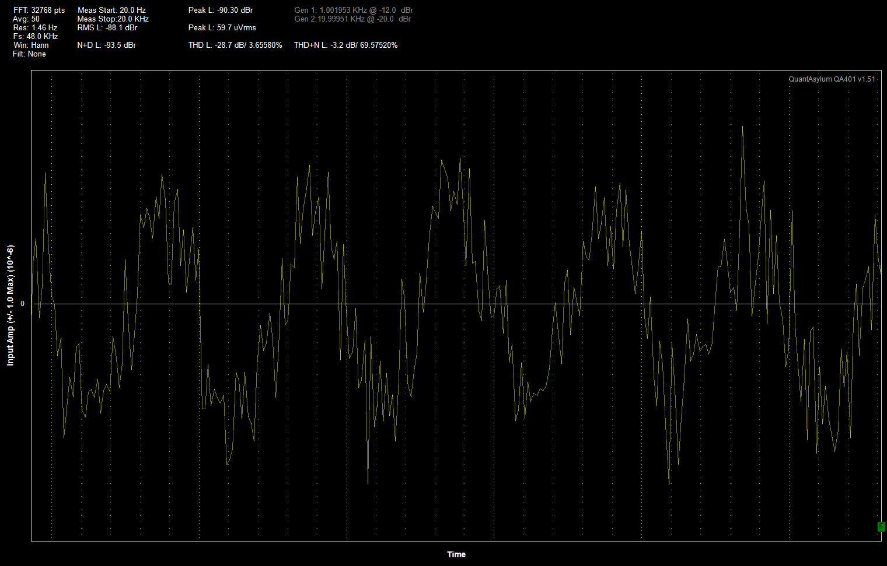Click the 'Filt: None' filter text
Screen dimensions: 887x566
pyautogui.click(x=29, y=54)
